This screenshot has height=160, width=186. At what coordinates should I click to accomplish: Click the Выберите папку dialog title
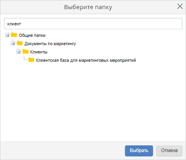(88, 7)
